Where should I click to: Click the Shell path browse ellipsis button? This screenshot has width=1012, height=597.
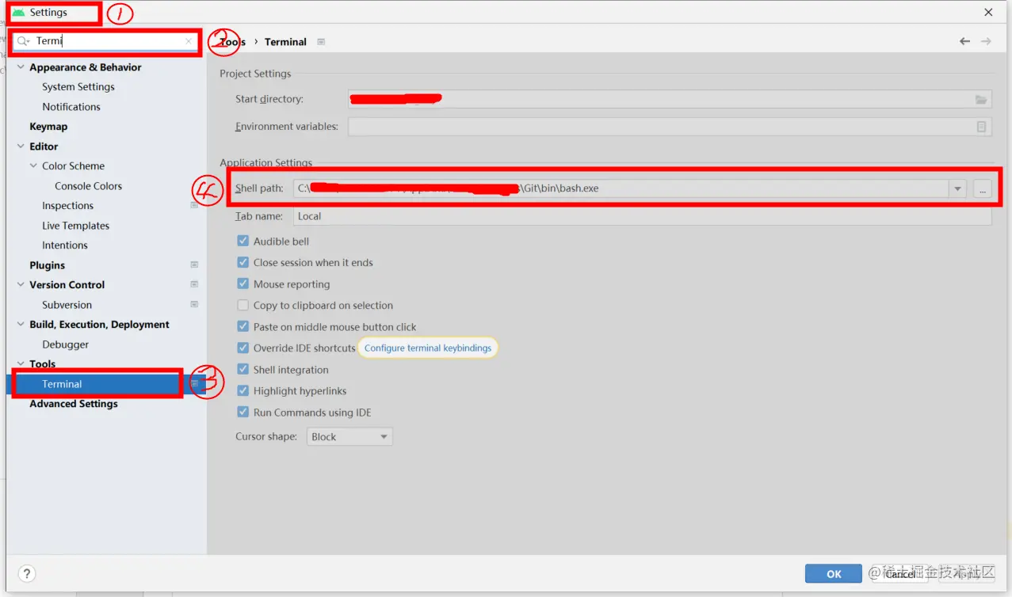point(982,188)
